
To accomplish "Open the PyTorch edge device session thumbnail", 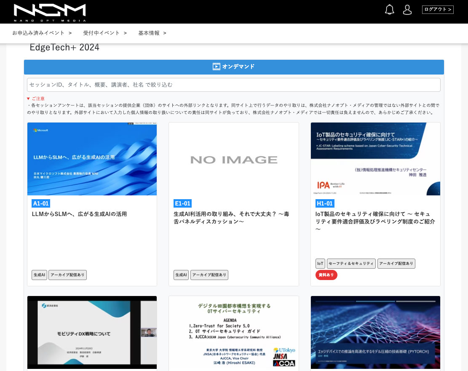I will coord(375,333).
